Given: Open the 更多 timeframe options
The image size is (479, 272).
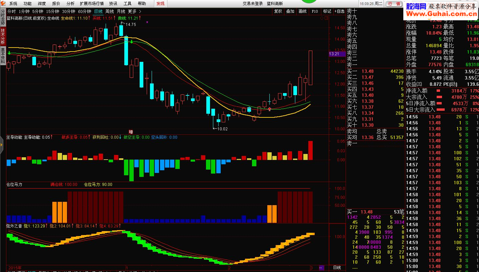Looking at the screenshot, I should 132,11.
